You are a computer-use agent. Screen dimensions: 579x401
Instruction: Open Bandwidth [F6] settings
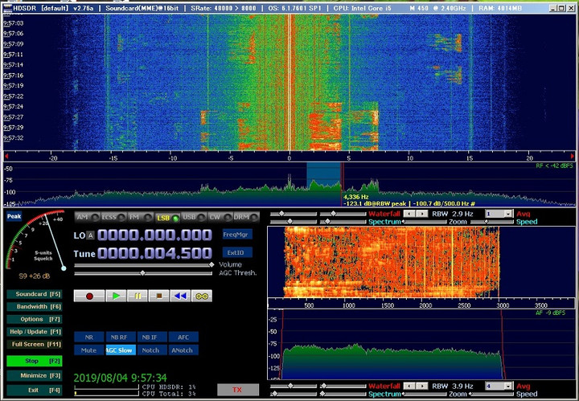pos(35,307)
